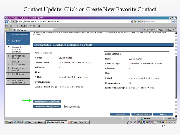This screenshot has width=180, height=135.
Task: Click the new contact's email address
Action: coord(73,77)
